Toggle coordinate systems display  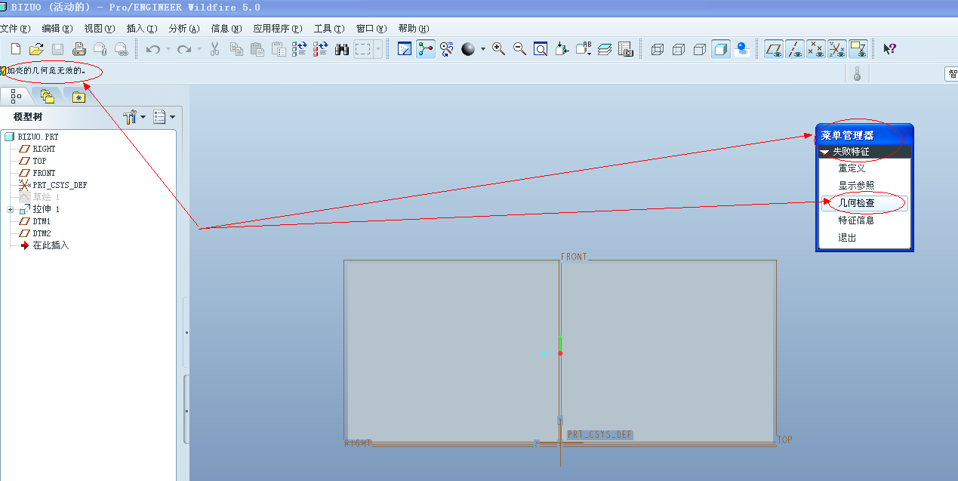click(837, 49)
